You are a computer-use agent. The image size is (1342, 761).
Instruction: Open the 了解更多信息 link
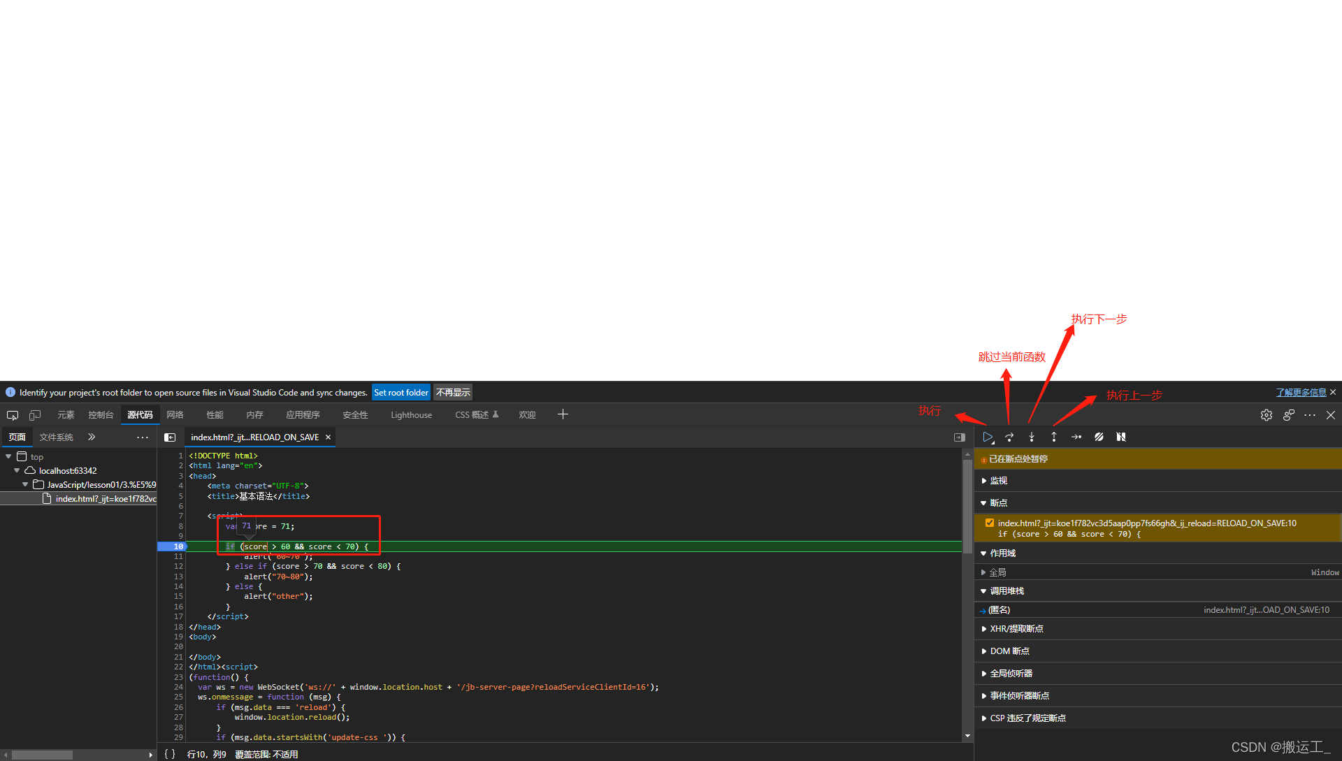1301,393
